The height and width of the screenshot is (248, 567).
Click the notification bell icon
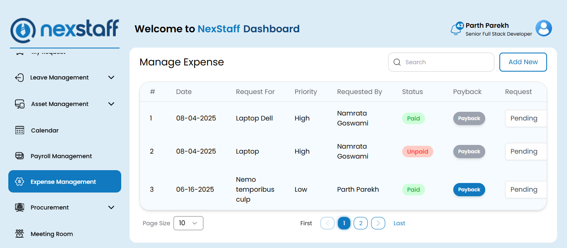point(456,29)
